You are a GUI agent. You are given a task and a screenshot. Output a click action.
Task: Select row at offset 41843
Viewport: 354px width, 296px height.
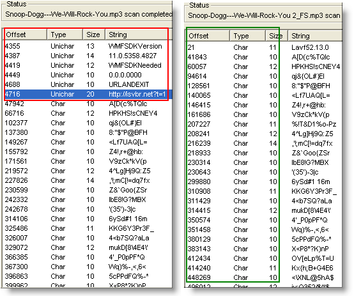tap(264, 57)
